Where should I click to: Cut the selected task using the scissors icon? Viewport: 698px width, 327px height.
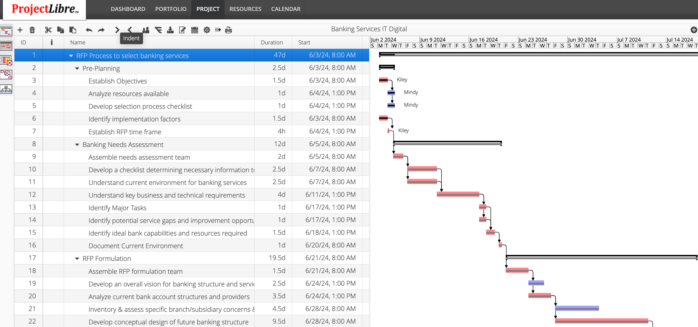pos(48,30)
